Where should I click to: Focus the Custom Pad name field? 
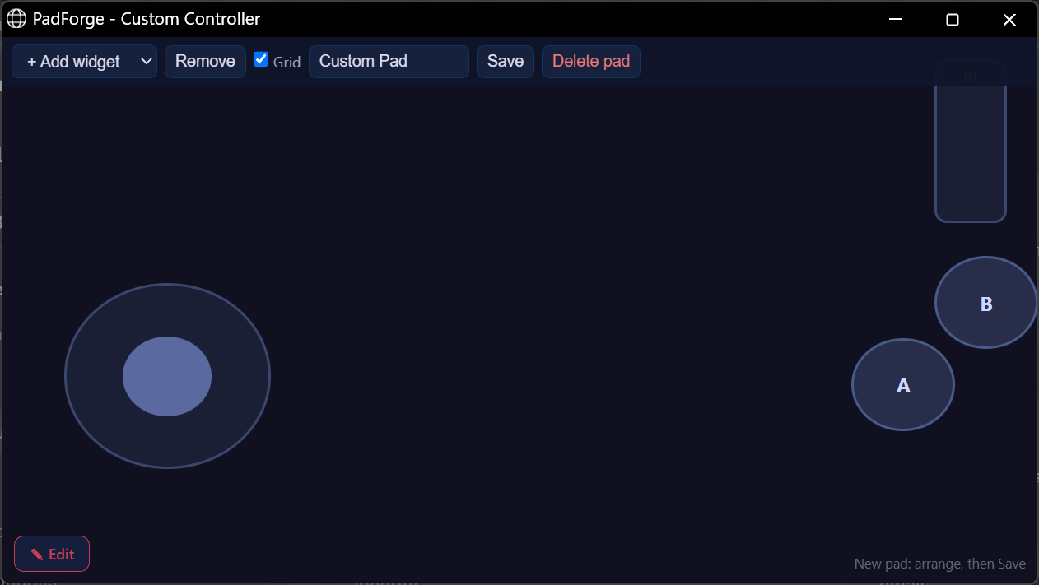[x=389, y=62]
